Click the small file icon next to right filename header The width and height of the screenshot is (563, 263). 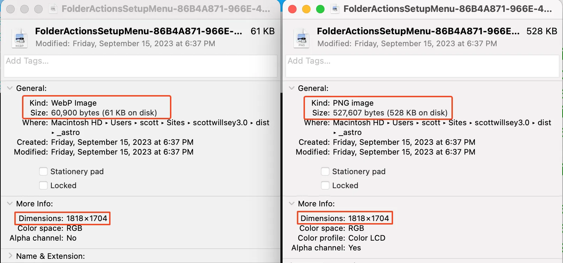click(301, 37)
